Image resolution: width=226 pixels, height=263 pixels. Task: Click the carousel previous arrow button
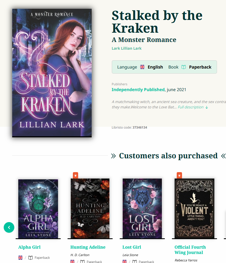(x=9, y=227)
